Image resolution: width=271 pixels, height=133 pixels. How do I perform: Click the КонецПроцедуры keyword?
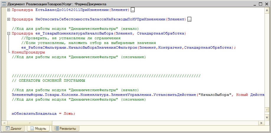tap(28, 52)
